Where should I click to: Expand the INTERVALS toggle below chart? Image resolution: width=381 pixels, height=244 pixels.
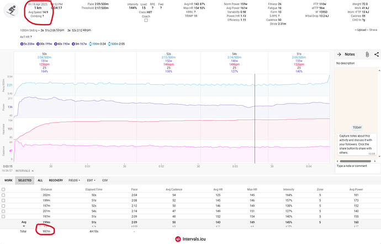24,171
